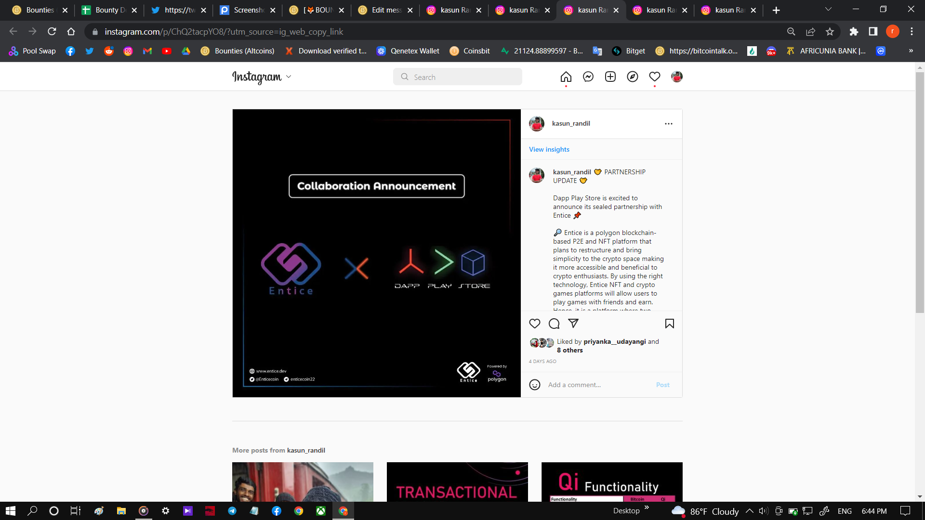The height and width of the screenshot is (520, 925).
Task: Show more bookmarks chevron
Action: pos(911,51)
